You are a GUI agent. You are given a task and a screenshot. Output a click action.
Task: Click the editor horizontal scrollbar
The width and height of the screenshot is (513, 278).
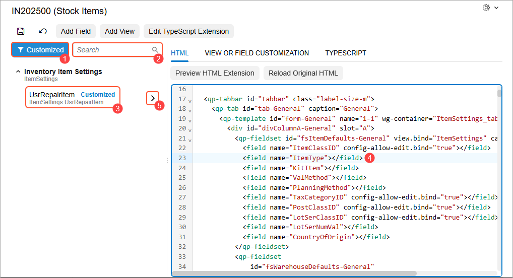(x=294, y=273)
